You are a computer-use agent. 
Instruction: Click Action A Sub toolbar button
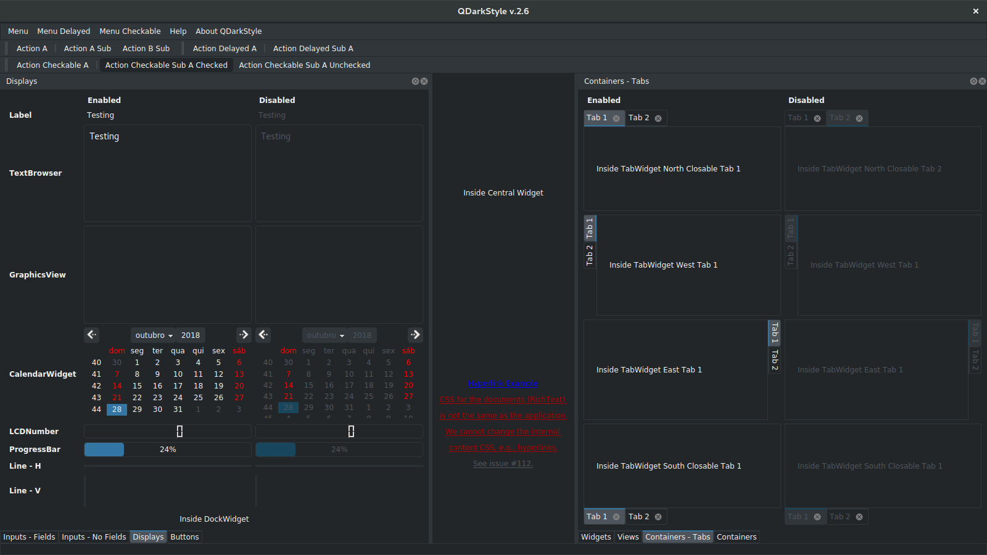(88, 49)
